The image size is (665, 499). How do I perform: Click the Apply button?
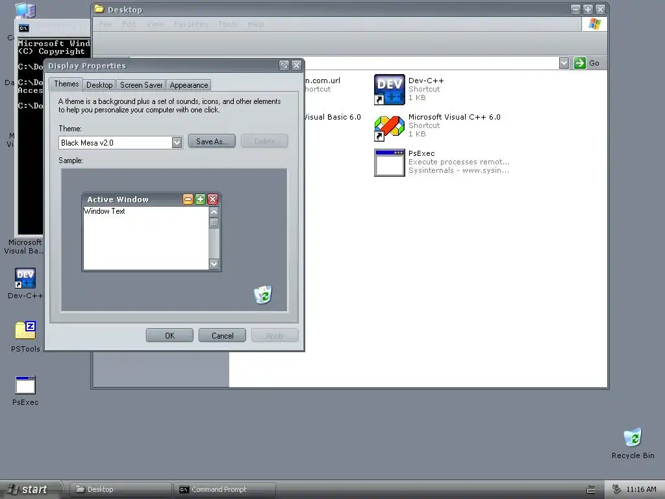pyautogui.click(x=275, y=336)
